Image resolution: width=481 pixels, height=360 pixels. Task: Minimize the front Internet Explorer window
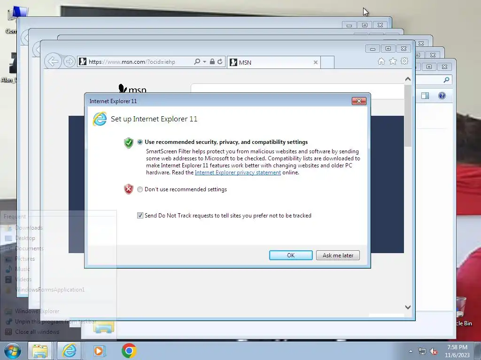coord(372,49)
